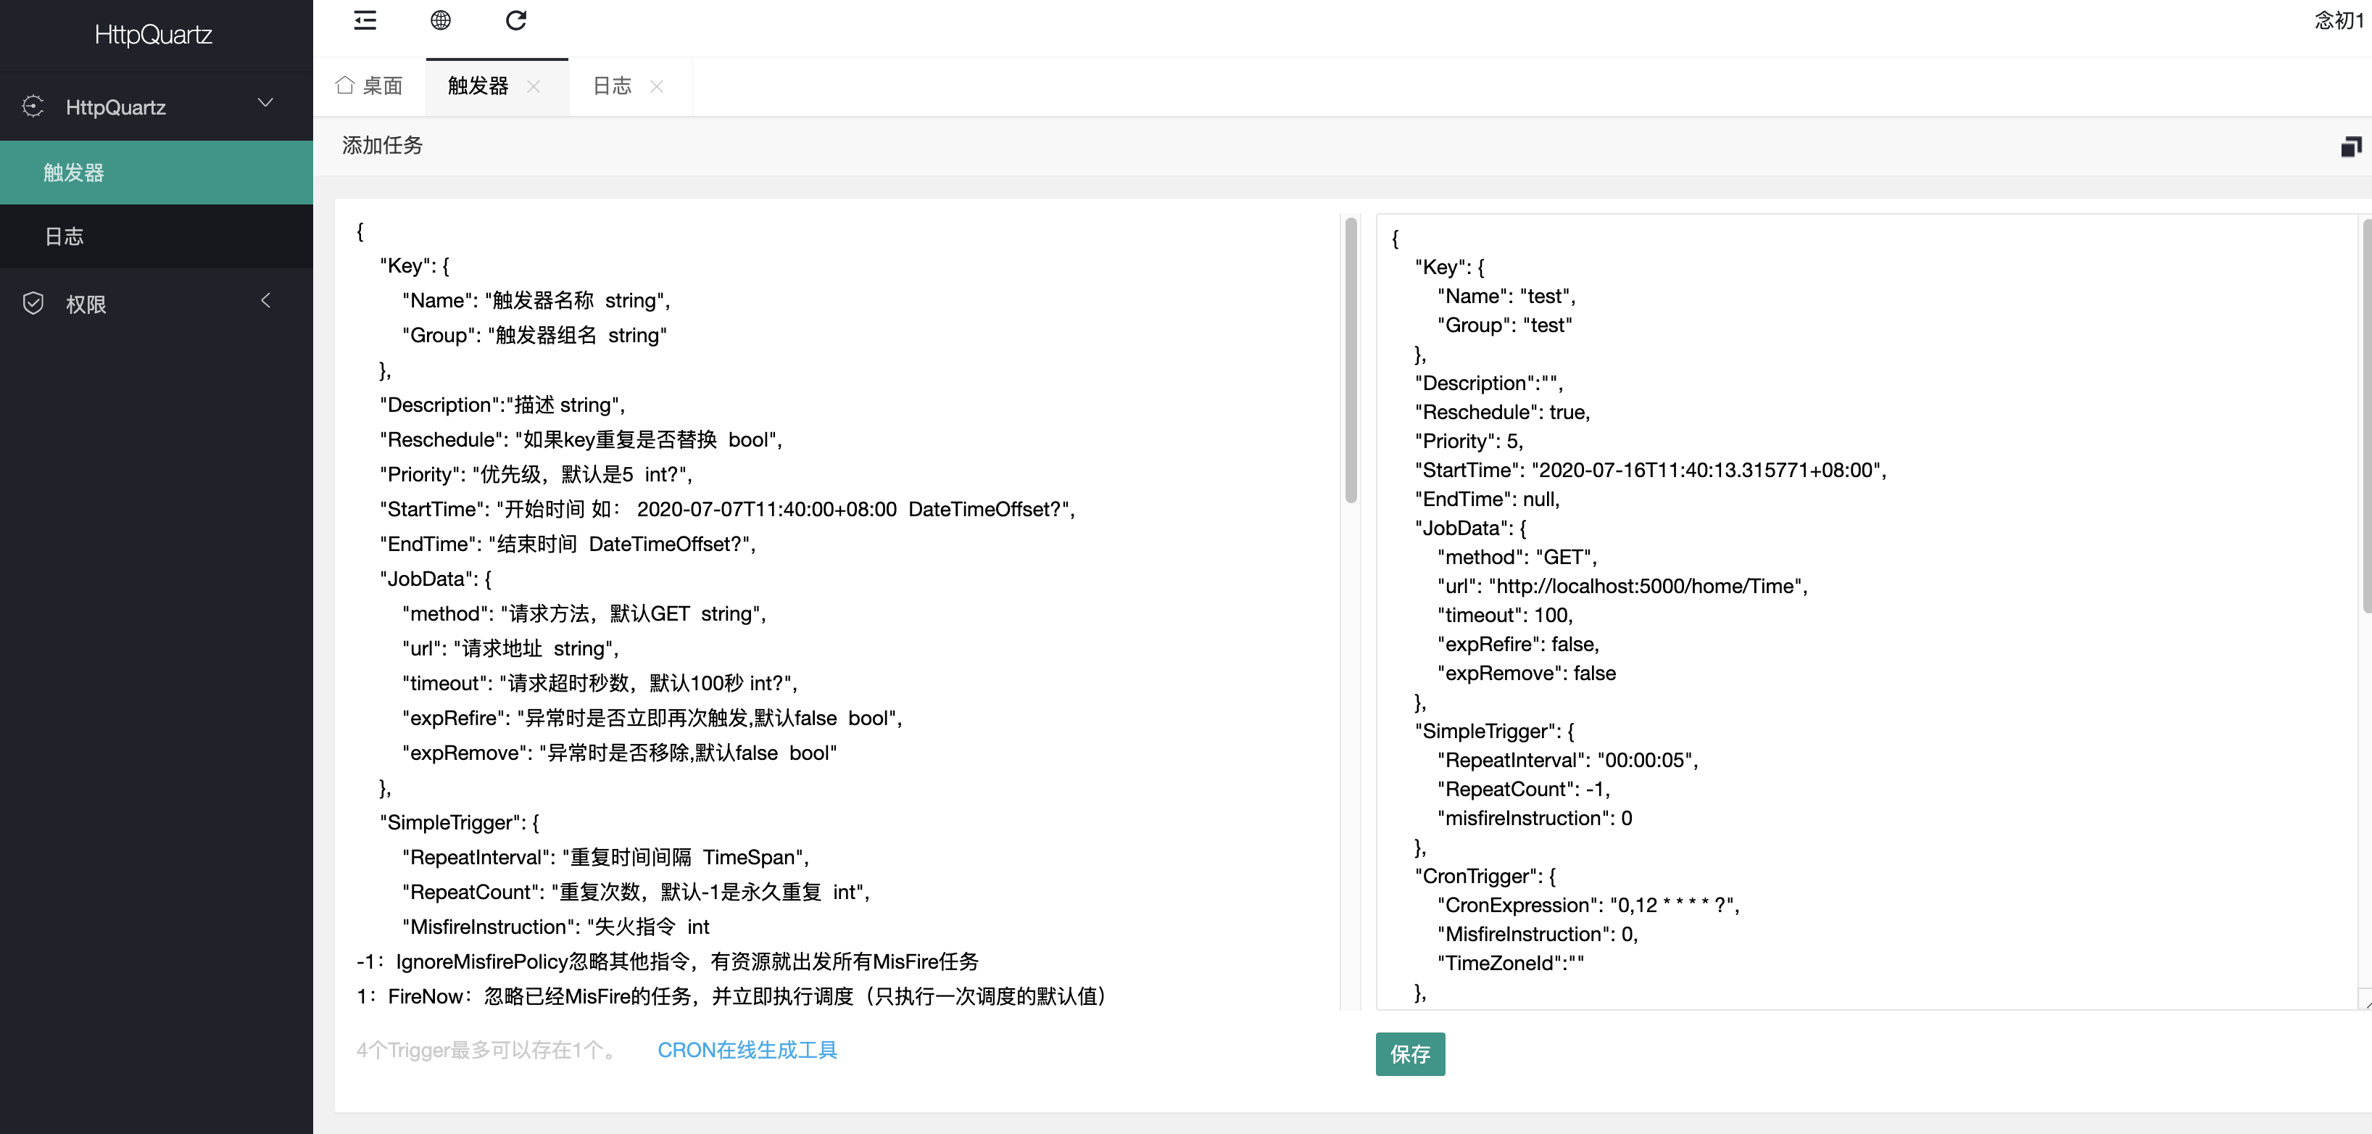Image resolution: width=2372 pixels, height=1134 pixels.
Task: Click the 重复次数 template line
Action: pos(635,893)
